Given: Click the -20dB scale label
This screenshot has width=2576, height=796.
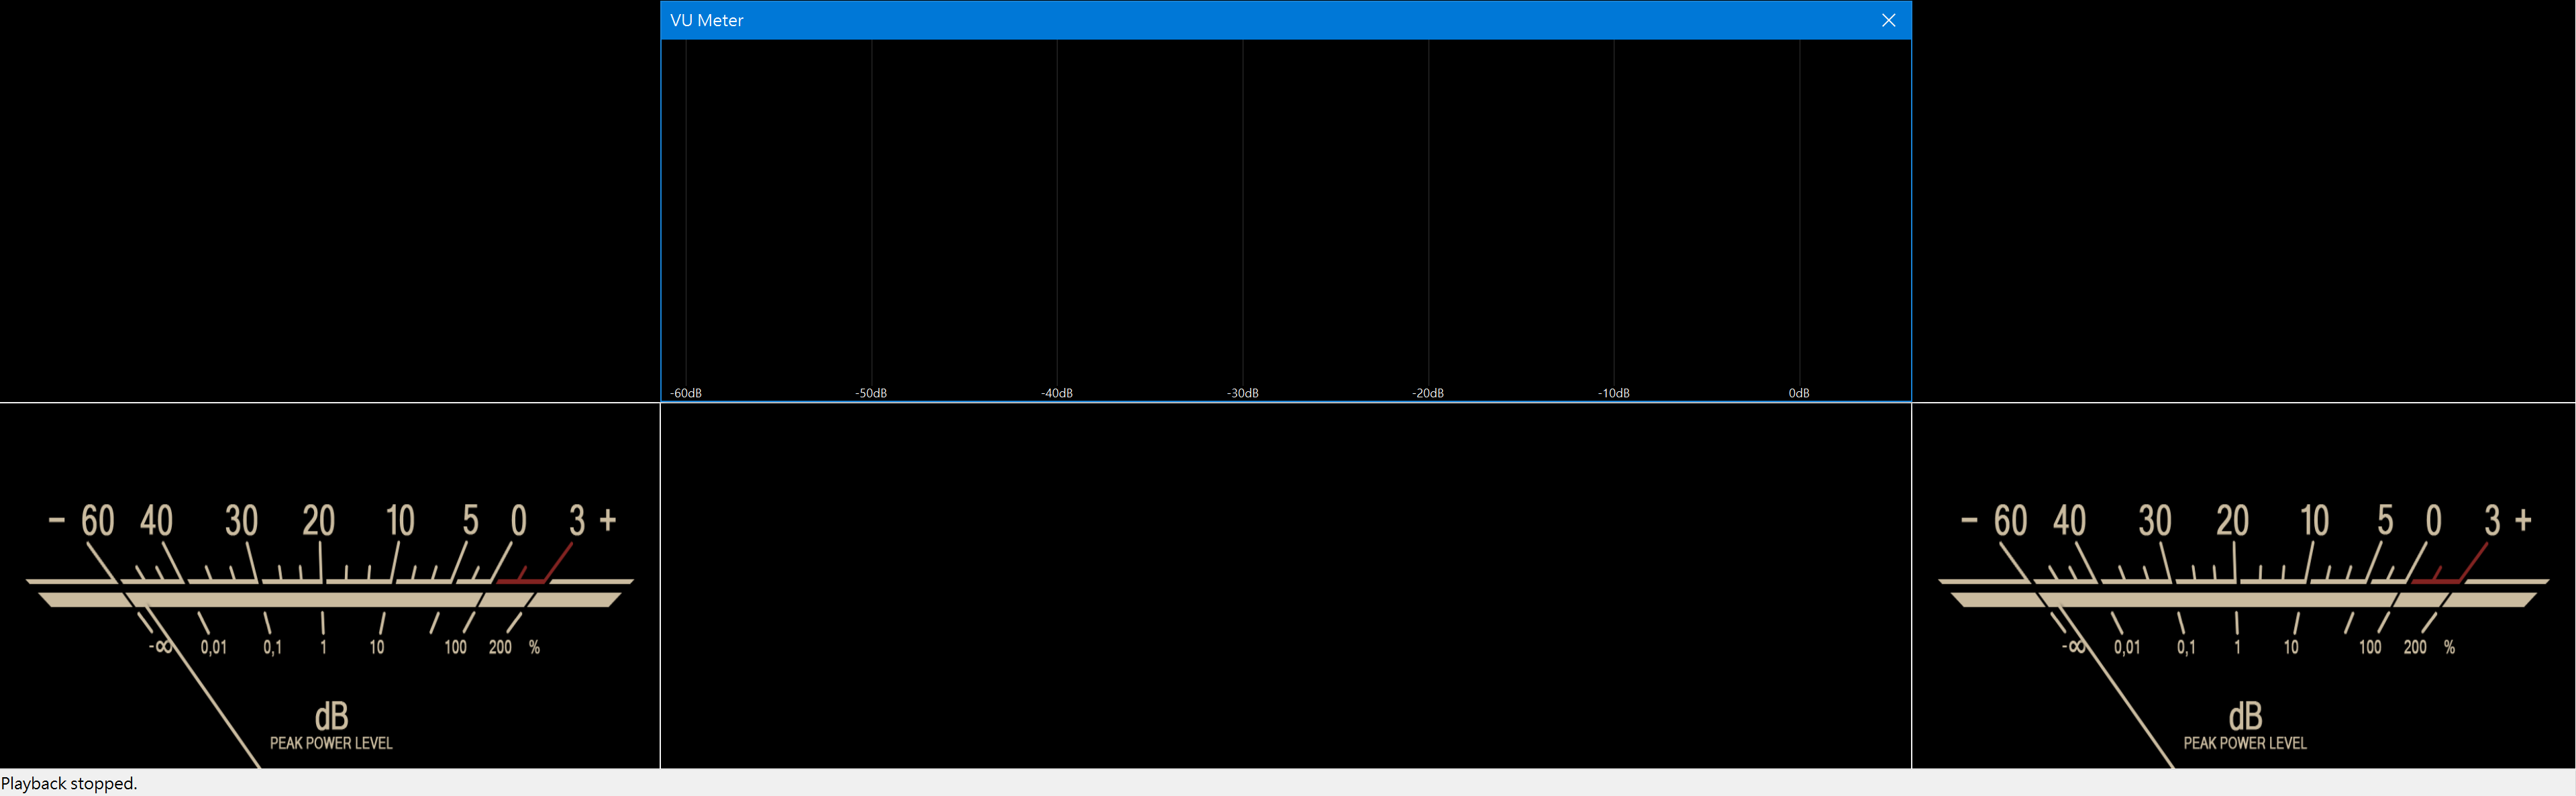Looking at the screenshot, I should coord(1428,393).
